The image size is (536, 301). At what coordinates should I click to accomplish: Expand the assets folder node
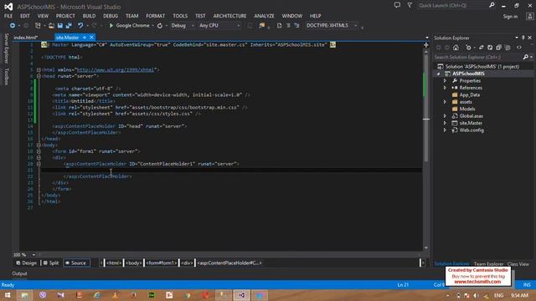(445, 102)
